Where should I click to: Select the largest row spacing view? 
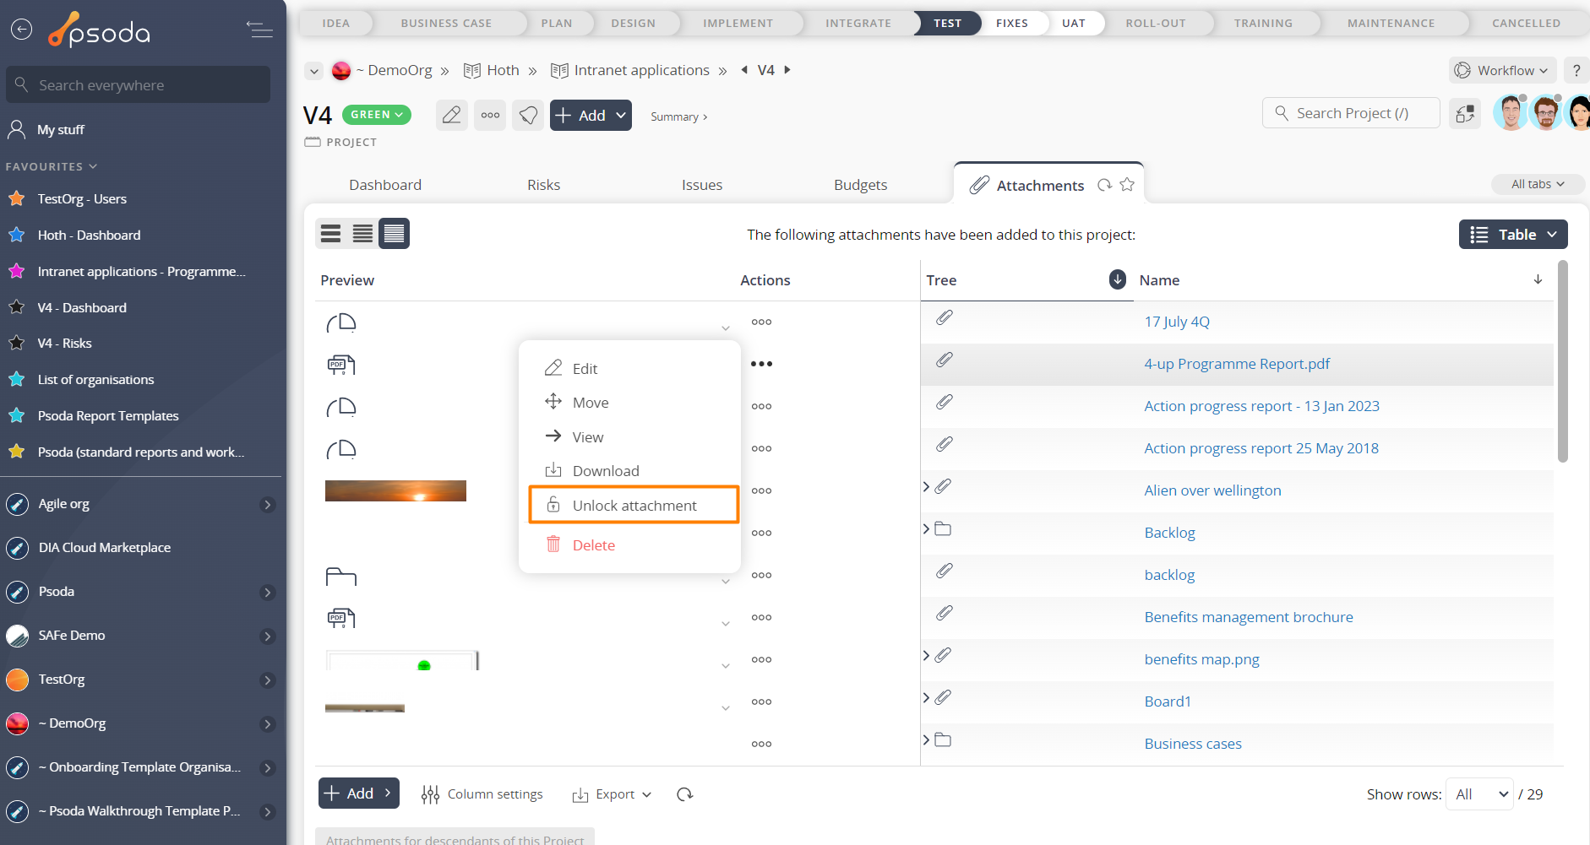coord(331,234)
